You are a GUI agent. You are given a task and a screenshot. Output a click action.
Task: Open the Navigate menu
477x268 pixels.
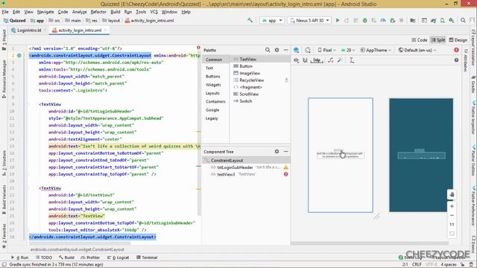(x=45, y=12)
